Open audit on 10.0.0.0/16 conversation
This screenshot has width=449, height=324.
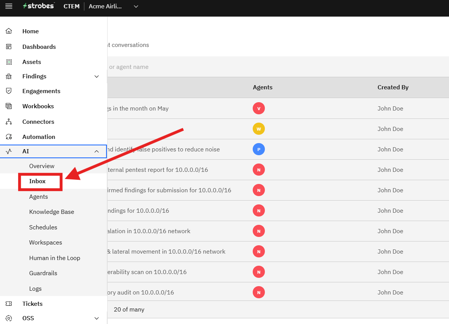[x=141, y=293]
